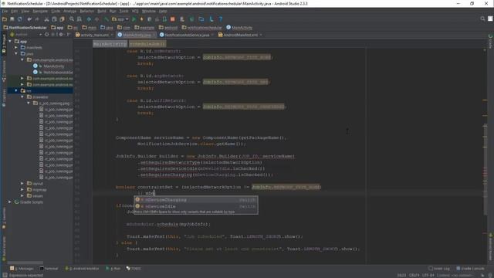The height and width of the screenshot is (278, 494).
Task: Expand the mipmap folder
Action: point(22,190)
